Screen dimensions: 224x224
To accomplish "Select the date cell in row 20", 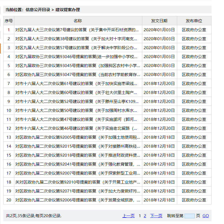I will point(159,200).
